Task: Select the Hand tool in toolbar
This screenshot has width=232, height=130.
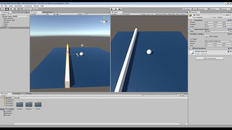Action: (3, 9)
